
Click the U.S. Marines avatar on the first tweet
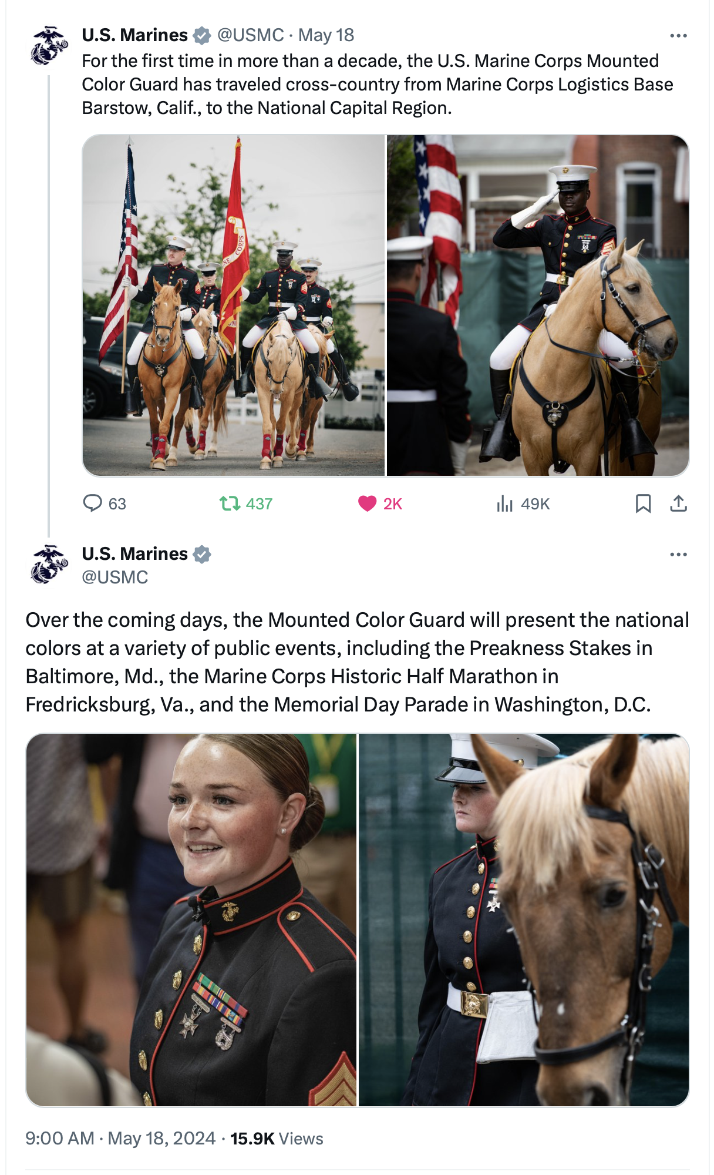pos(49,45)
